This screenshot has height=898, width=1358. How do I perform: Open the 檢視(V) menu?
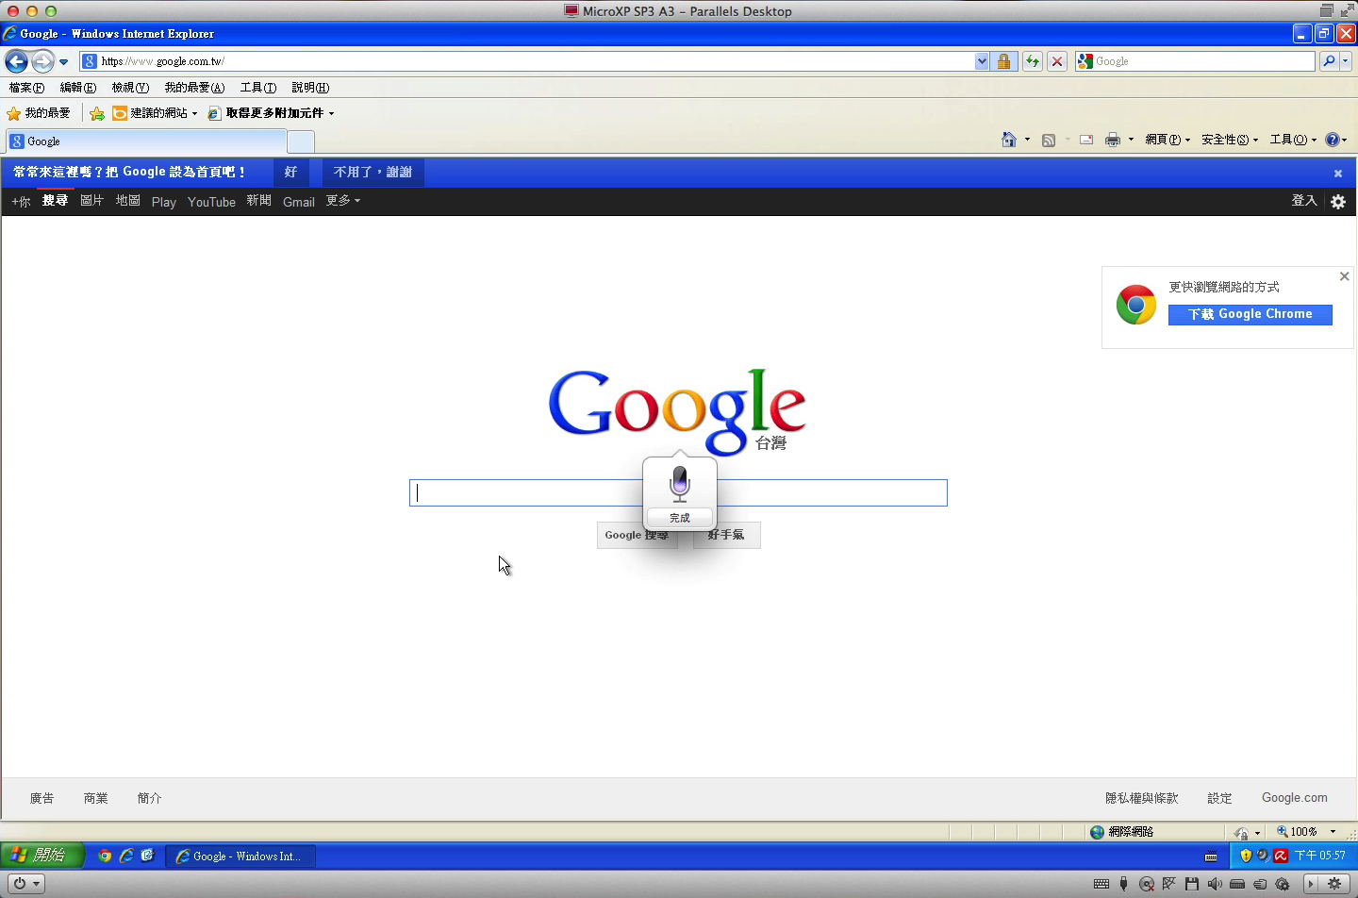click(x=130, y=88)
